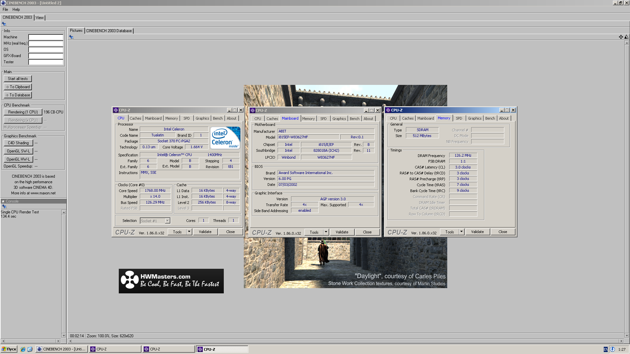This screenshot has width=630, height=354.
Task: Open the File menu
Action: pyautogui.click(x=5, y=10)
